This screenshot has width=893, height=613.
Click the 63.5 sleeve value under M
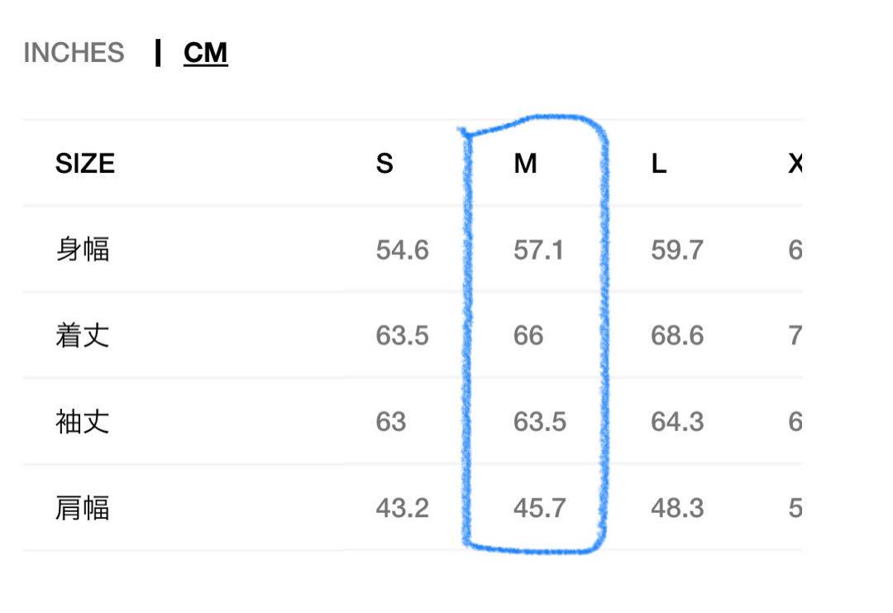(539, 422)
